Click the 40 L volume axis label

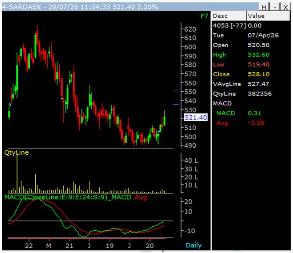pyautogui.click(x=191, y=160)
